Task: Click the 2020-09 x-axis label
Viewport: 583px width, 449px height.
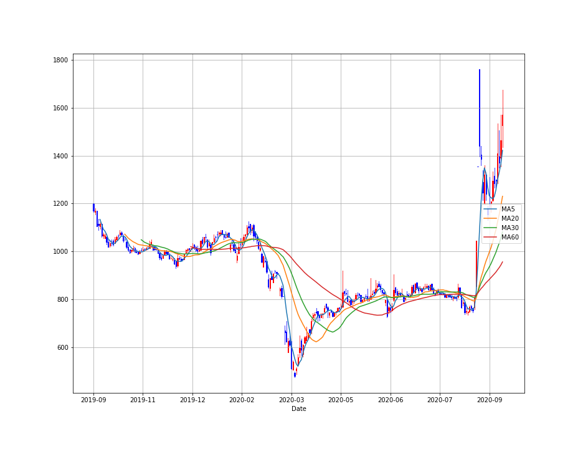Action: coord(490,400)
